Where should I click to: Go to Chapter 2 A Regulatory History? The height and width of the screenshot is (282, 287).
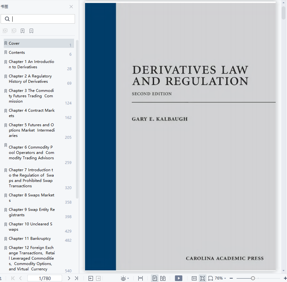(x=39, y=79)
